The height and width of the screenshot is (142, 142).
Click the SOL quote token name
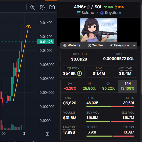coord(98,7)
